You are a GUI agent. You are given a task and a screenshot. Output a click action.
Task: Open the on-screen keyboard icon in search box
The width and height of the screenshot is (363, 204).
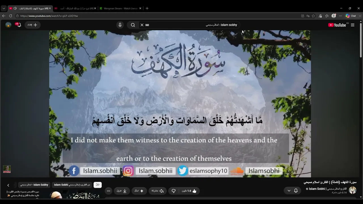pyautogui.click(x=147, y=25)
